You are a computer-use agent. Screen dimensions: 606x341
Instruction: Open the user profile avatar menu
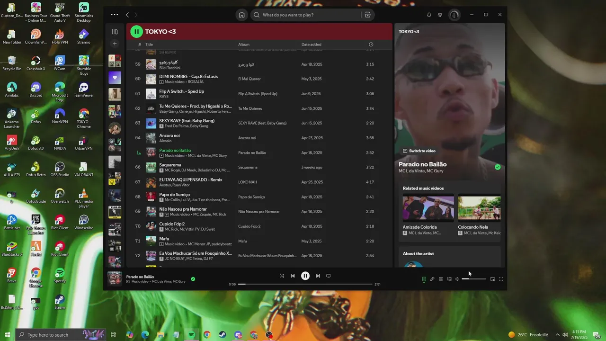click(454, 15)
